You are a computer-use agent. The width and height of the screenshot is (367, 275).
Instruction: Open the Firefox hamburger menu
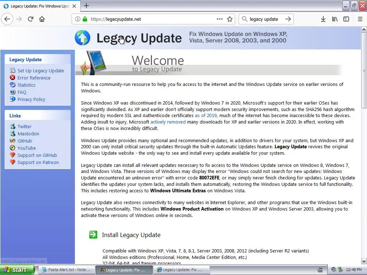click(360, 19)
